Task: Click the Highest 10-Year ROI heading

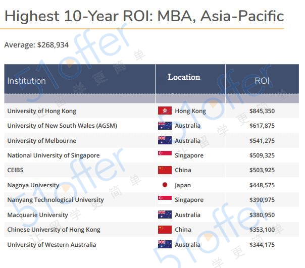Action: [144, 16]
